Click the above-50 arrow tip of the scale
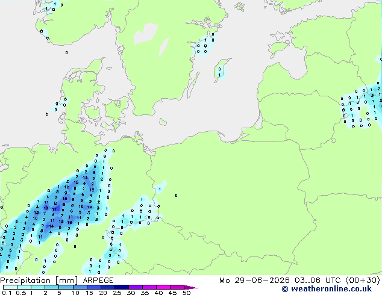Image resolution: width=382 pixels, height=295 pixels. point(191,287)
